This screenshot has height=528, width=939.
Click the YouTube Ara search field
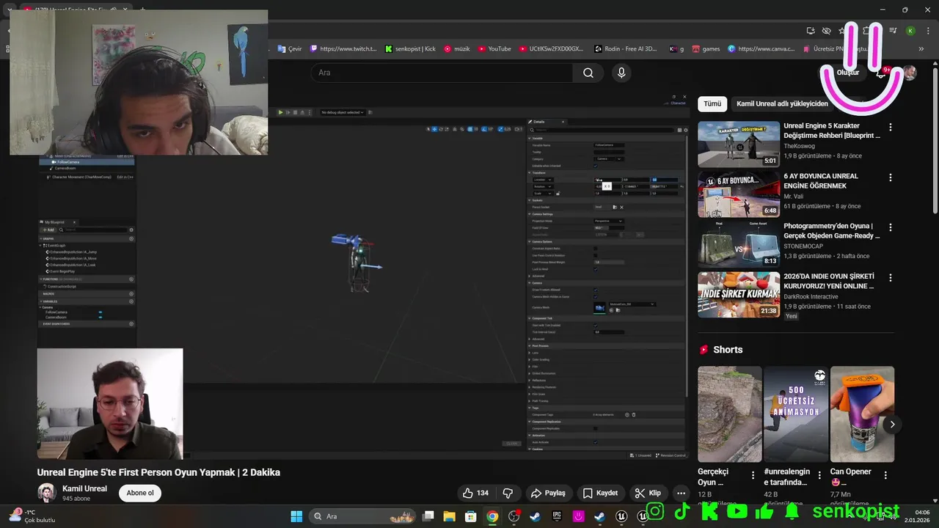click(x=442, y=73)
